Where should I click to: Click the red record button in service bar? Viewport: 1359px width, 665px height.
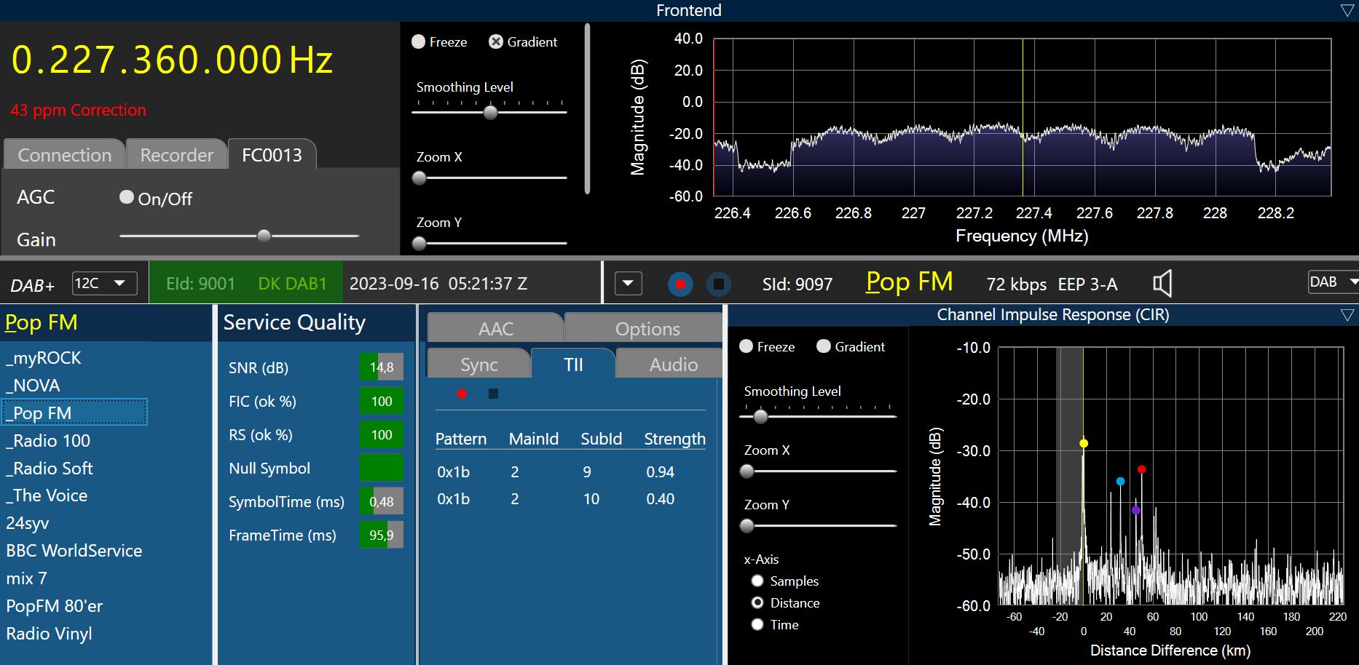click(x=680, y=284)
